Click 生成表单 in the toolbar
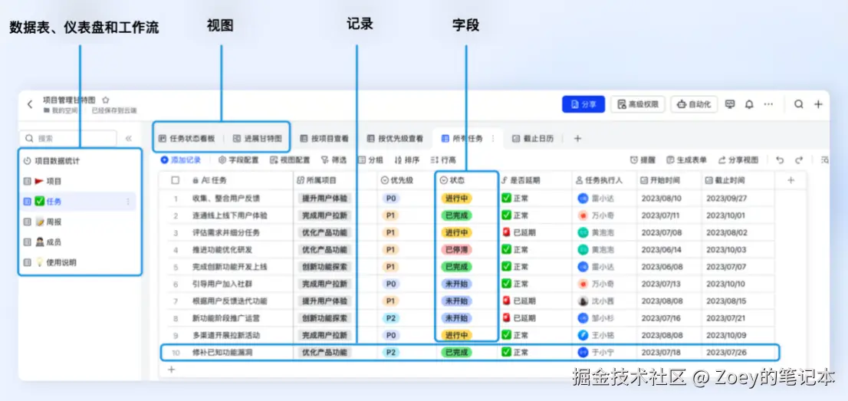 (687, 159)
